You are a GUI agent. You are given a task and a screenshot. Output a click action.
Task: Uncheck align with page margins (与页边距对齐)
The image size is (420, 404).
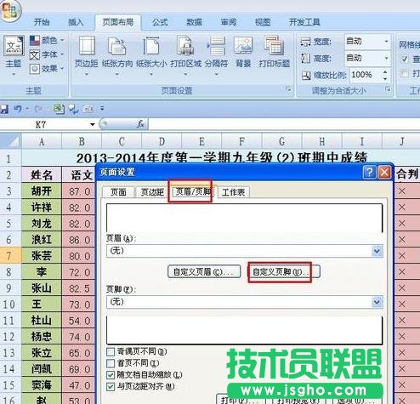click(x=111, y=386)
